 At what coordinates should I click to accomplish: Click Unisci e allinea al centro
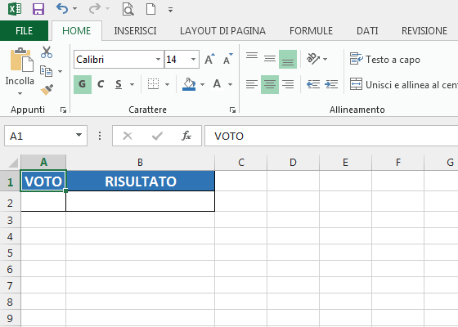tap(404, 85)
